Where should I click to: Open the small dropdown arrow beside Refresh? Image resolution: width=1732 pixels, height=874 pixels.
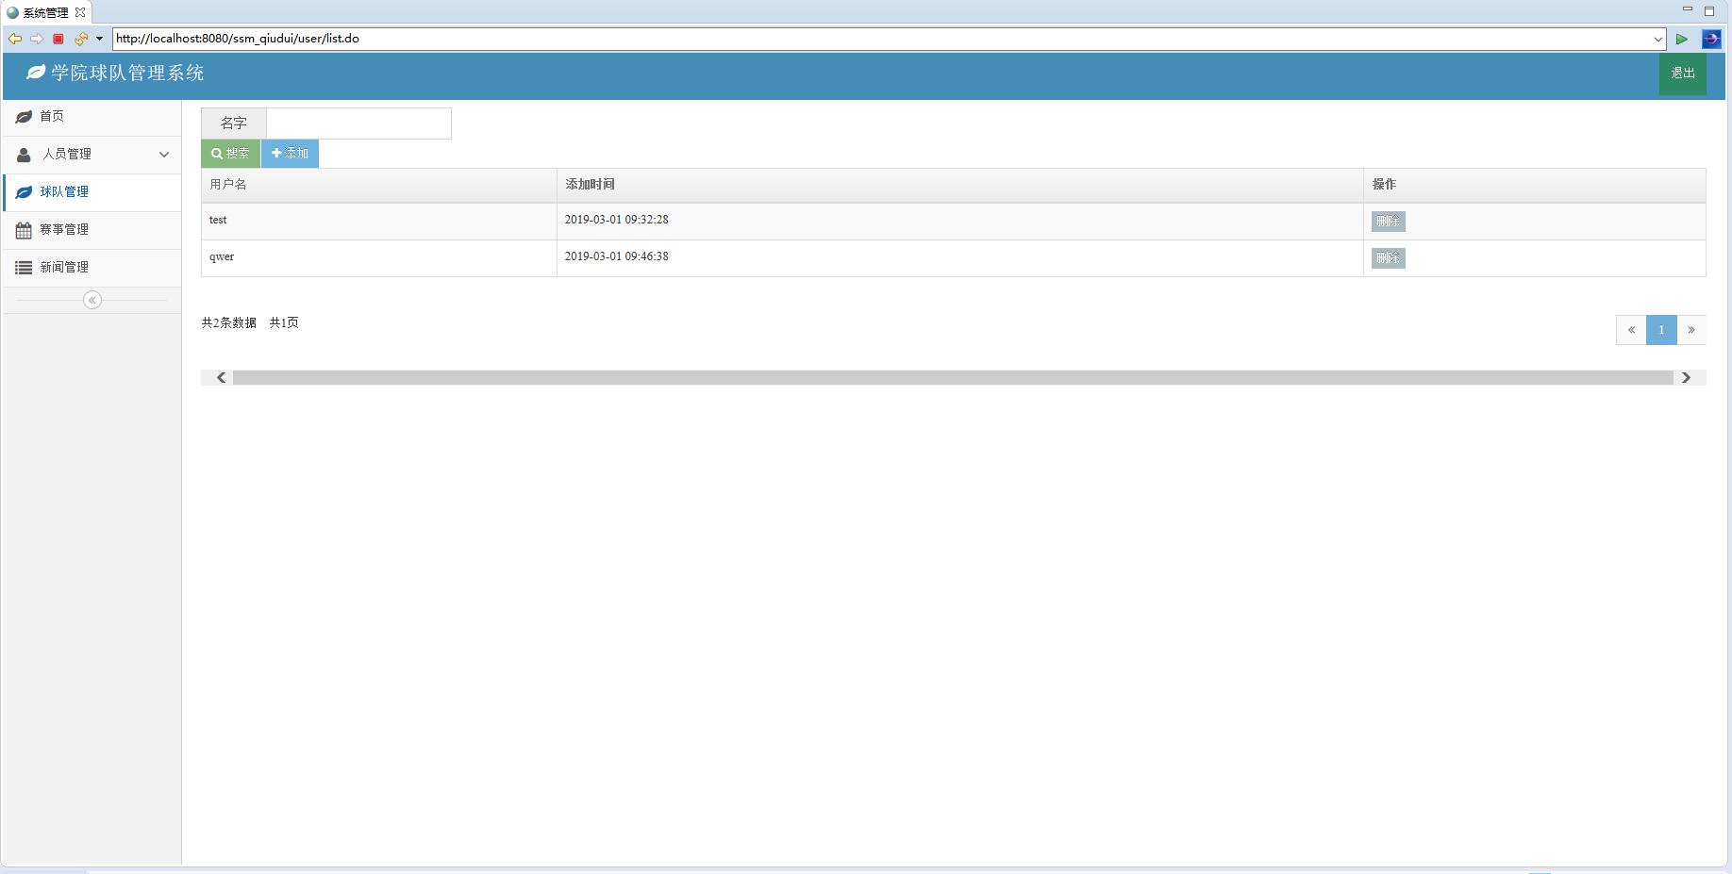99,39
